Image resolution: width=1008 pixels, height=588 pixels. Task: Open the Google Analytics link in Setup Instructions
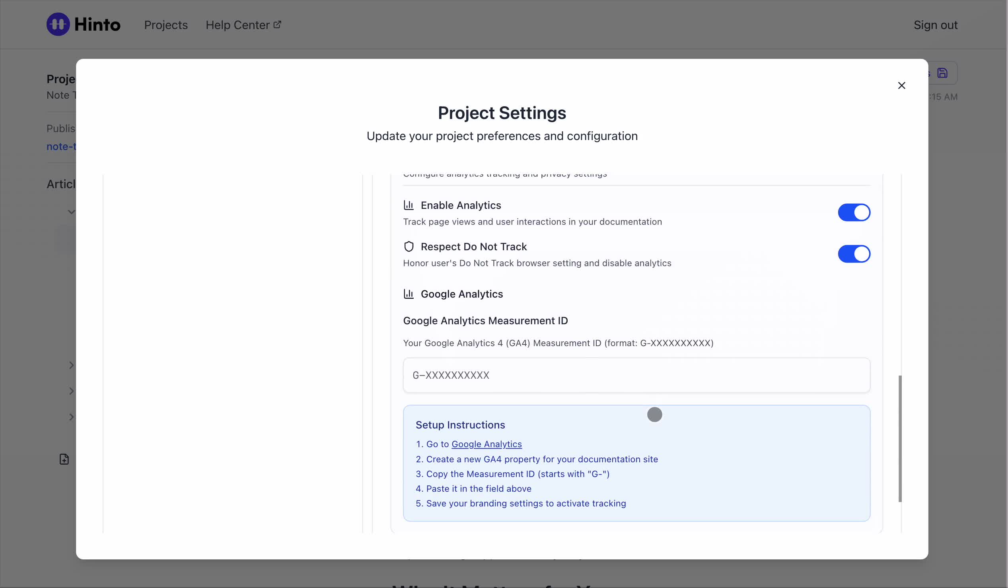point(486,444)
